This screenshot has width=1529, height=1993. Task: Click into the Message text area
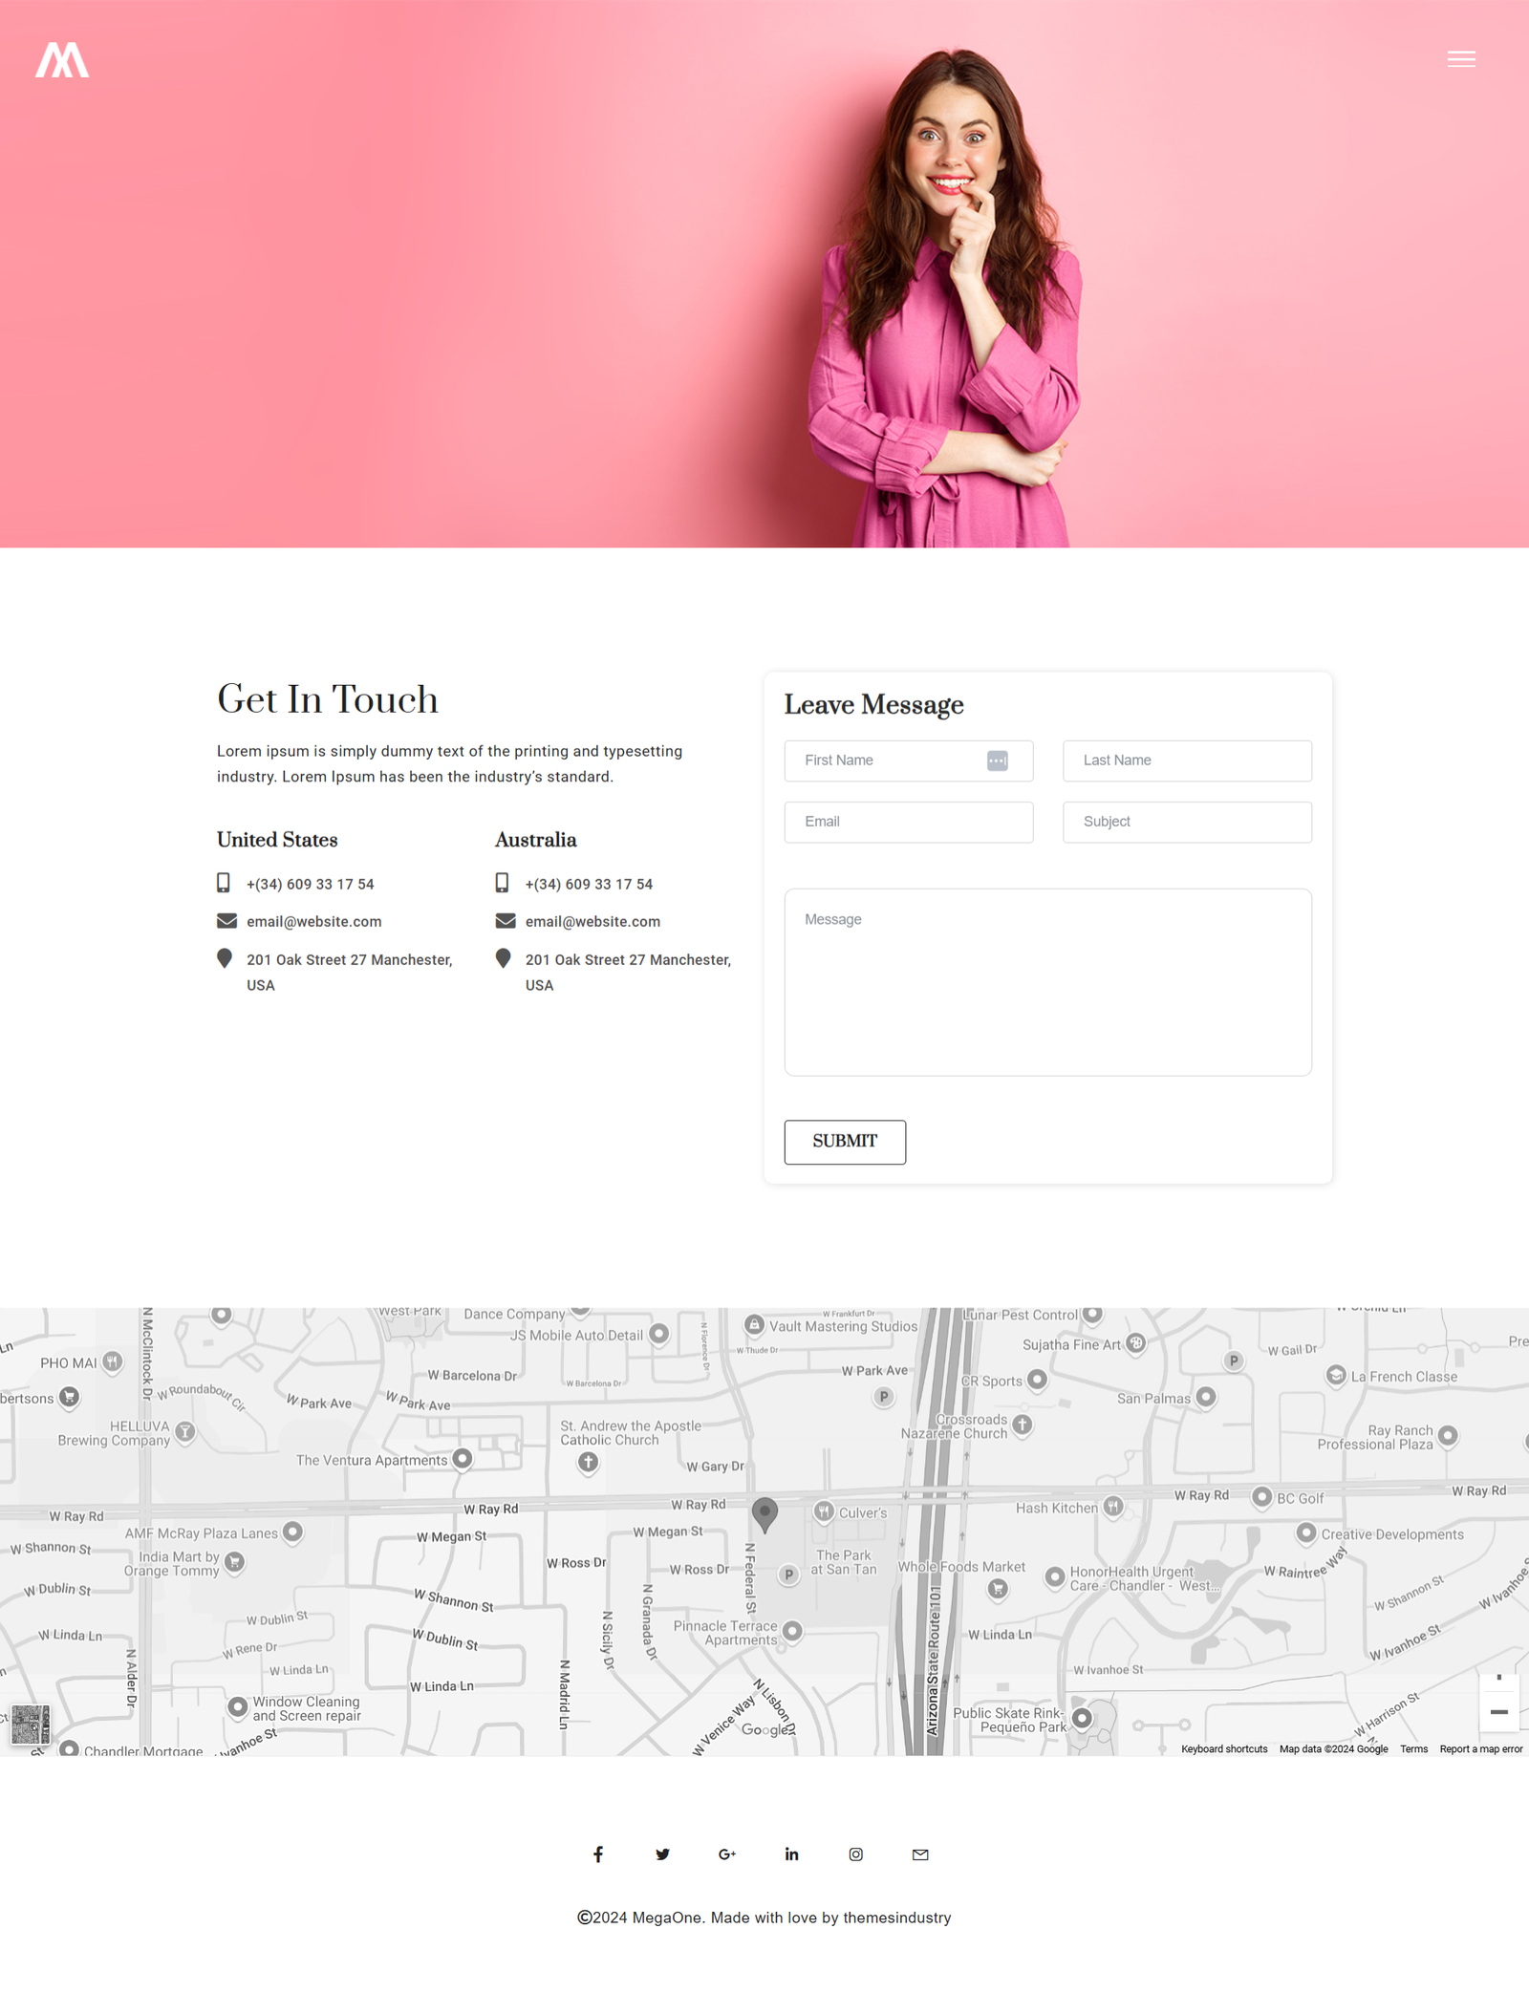pyautogui.click(x=1047, y=982)
